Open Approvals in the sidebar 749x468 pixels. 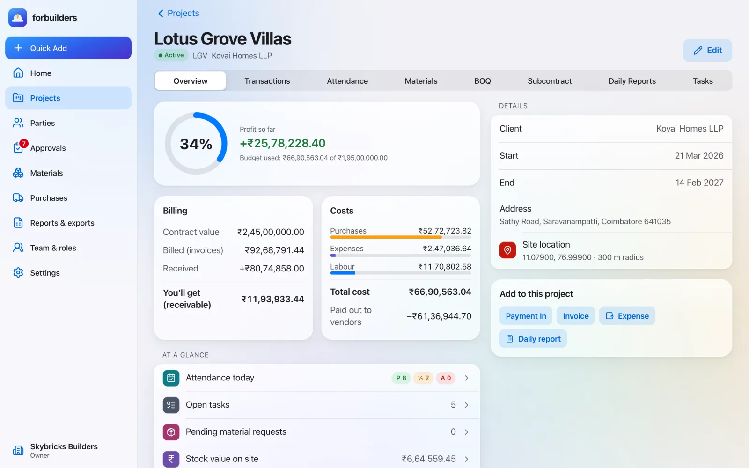tap(68, 148)
